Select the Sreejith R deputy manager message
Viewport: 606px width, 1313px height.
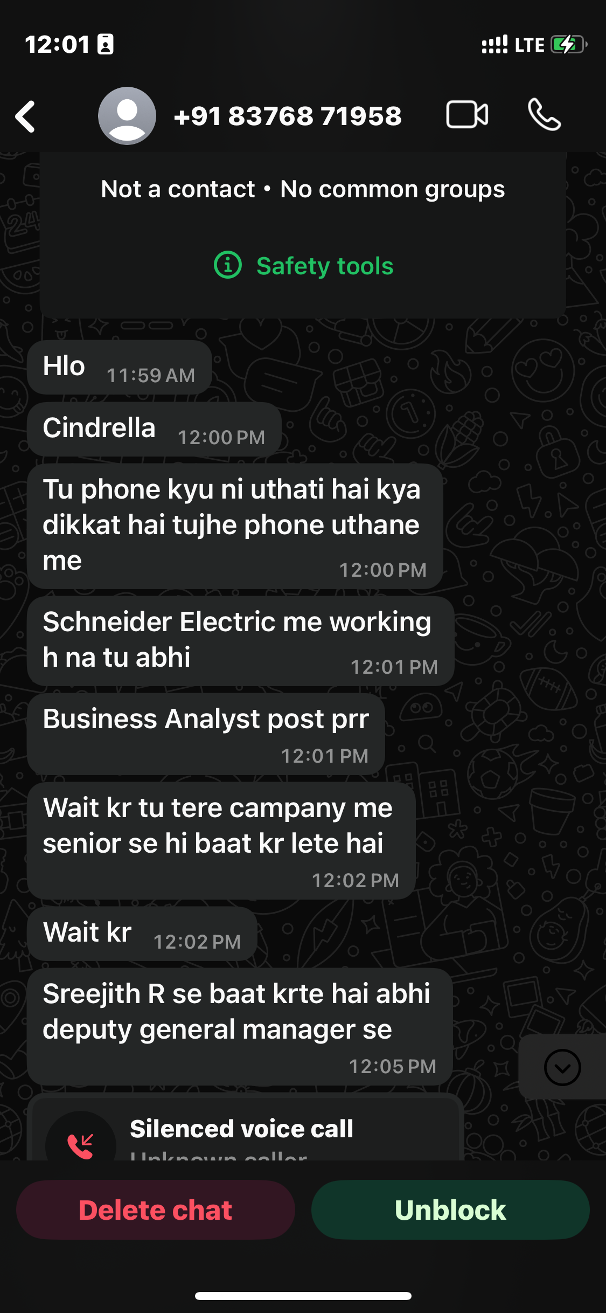tap(240, 1027)
